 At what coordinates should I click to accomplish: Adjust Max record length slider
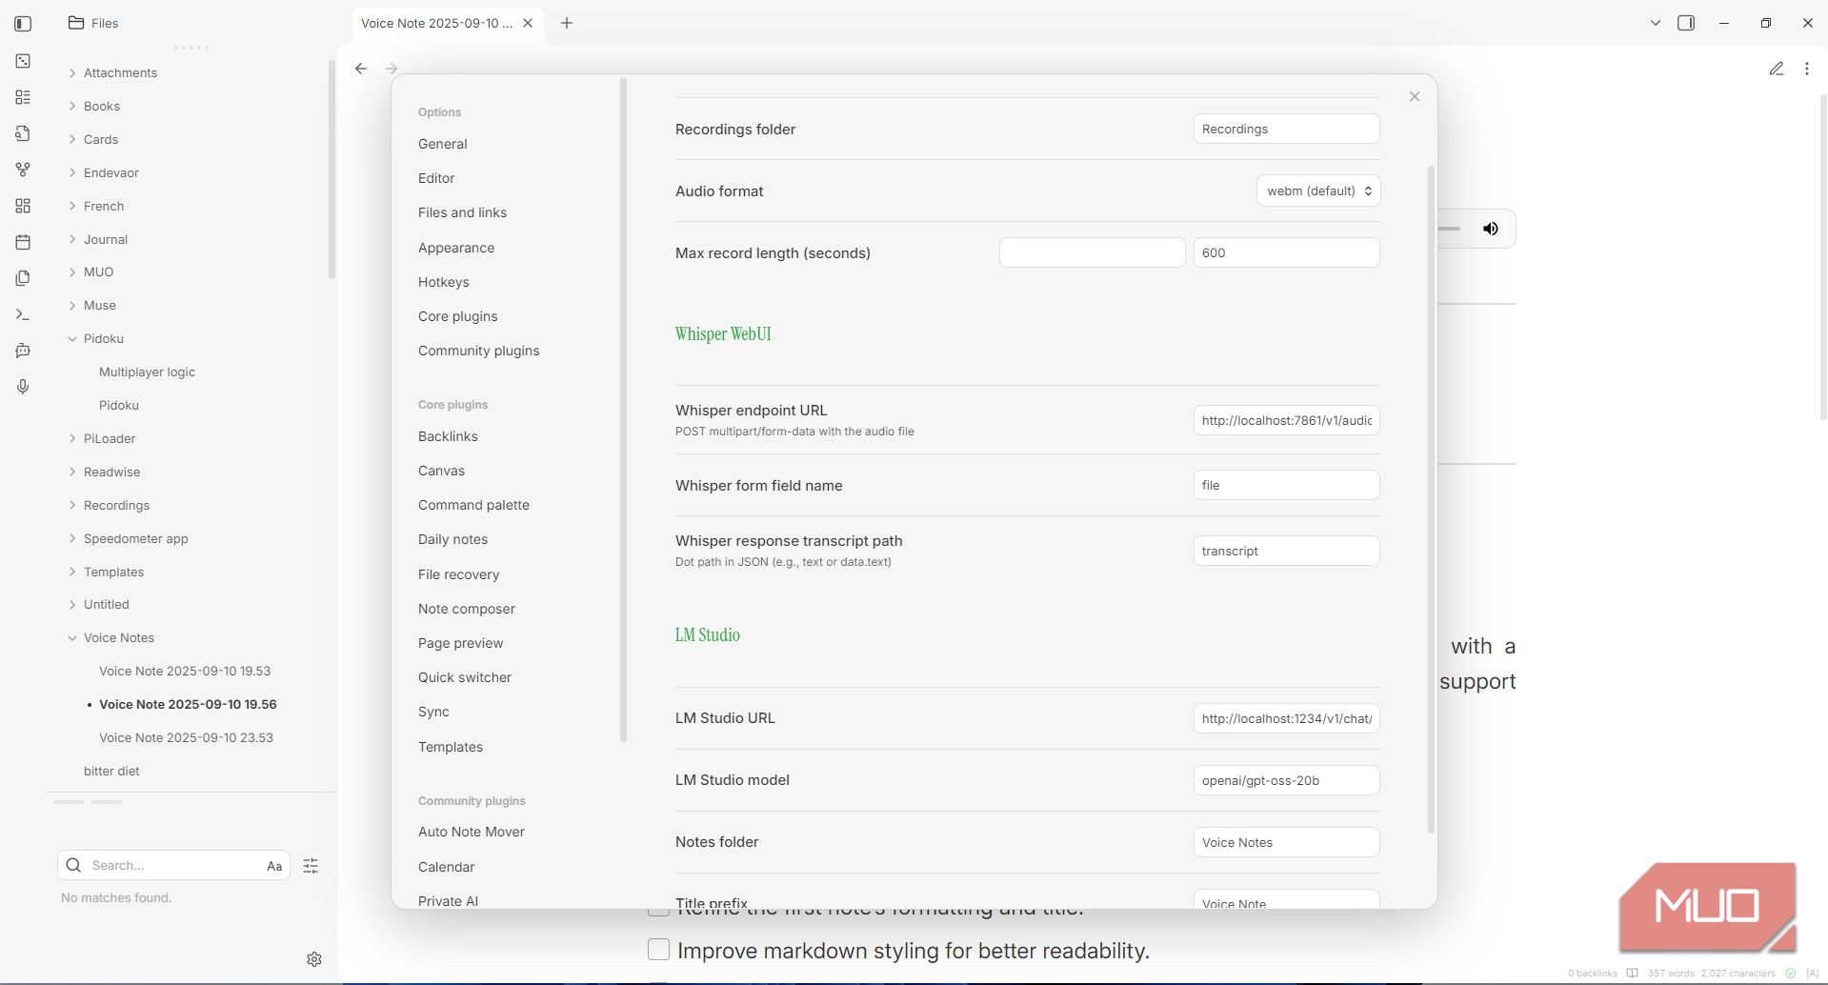pyautogui.click(x=1092, y=252)
